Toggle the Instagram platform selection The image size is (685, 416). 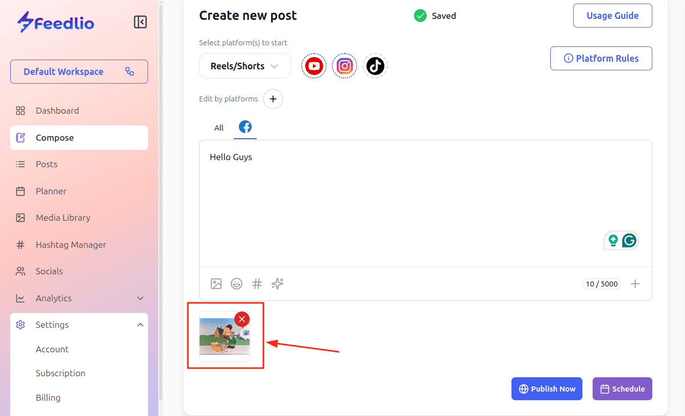[345, 66]
